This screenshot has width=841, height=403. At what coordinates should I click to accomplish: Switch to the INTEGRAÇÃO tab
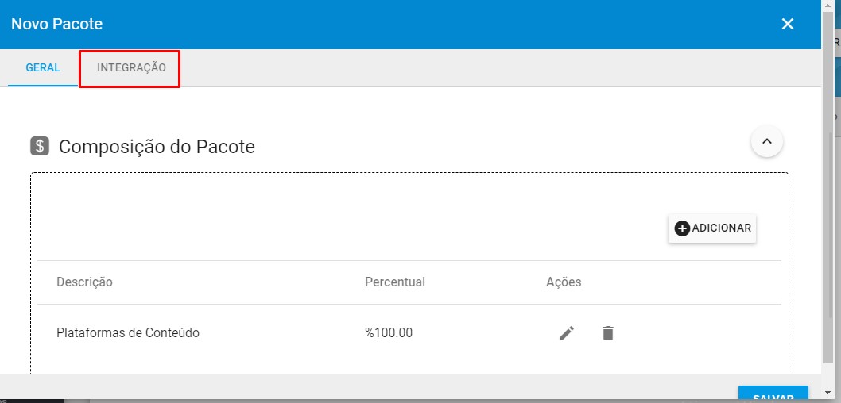[x=131, y=68]
